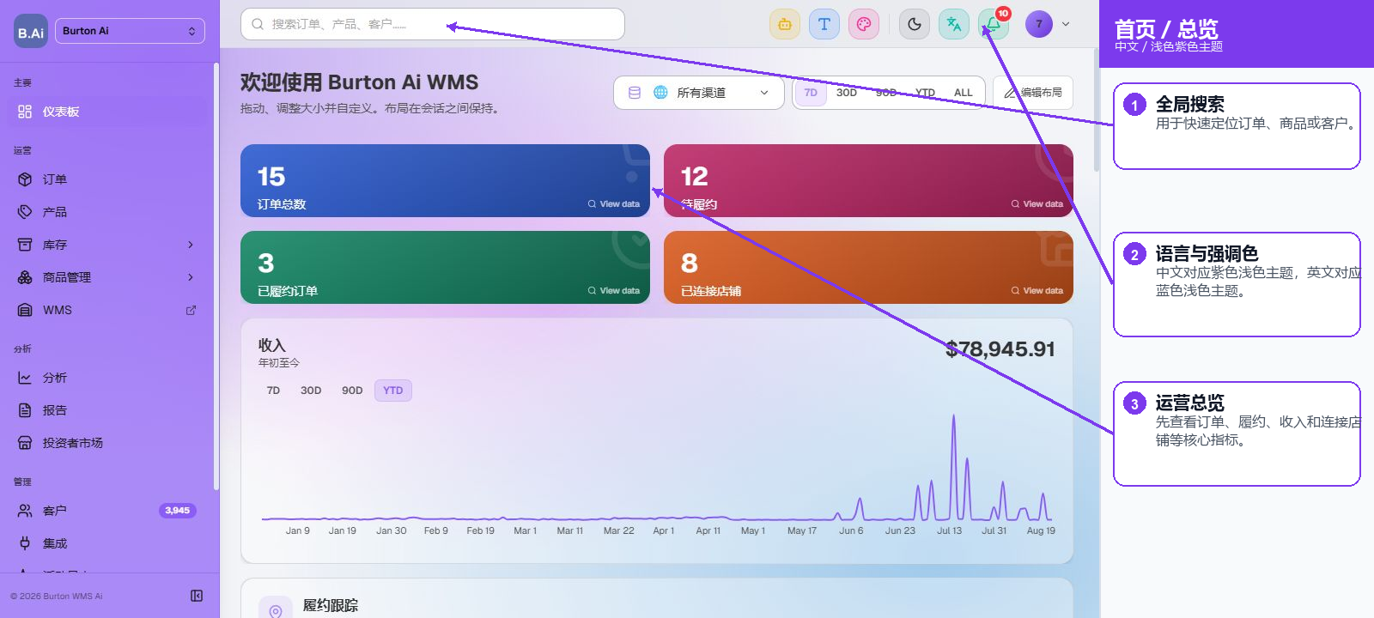The image size is (1374, 618).
Task: Click the 3,945 customer count badge
Action: 178,511
